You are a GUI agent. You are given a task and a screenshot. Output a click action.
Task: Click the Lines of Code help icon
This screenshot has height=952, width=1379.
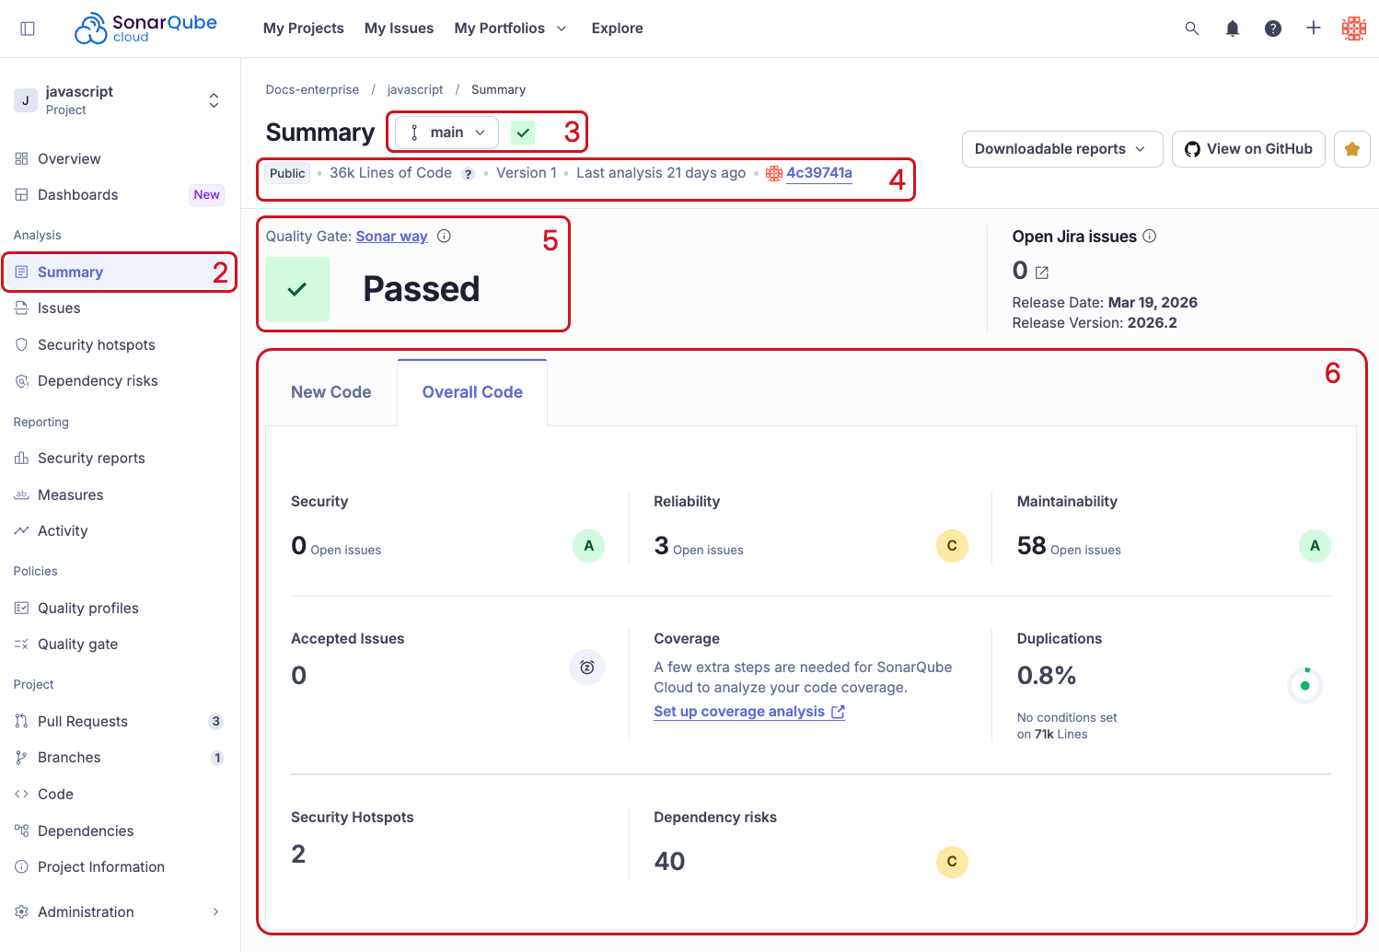468,174
